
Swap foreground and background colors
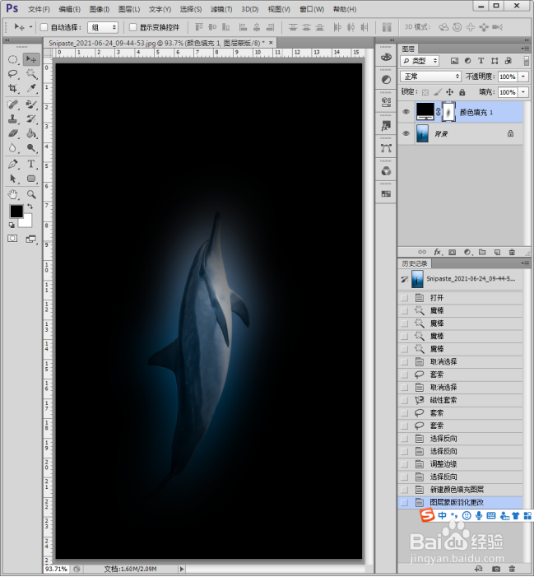pyautogui.click(x=30, y=207)
